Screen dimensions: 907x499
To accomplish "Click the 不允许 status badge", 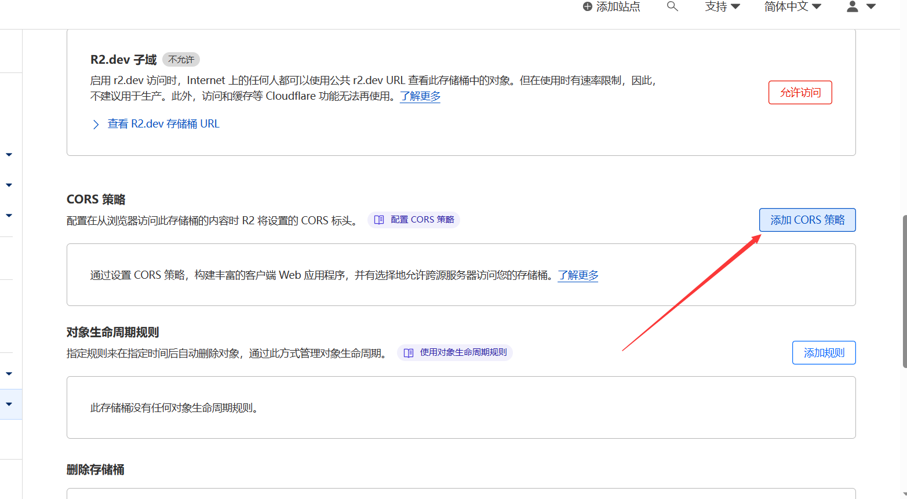I will (181, 60).
